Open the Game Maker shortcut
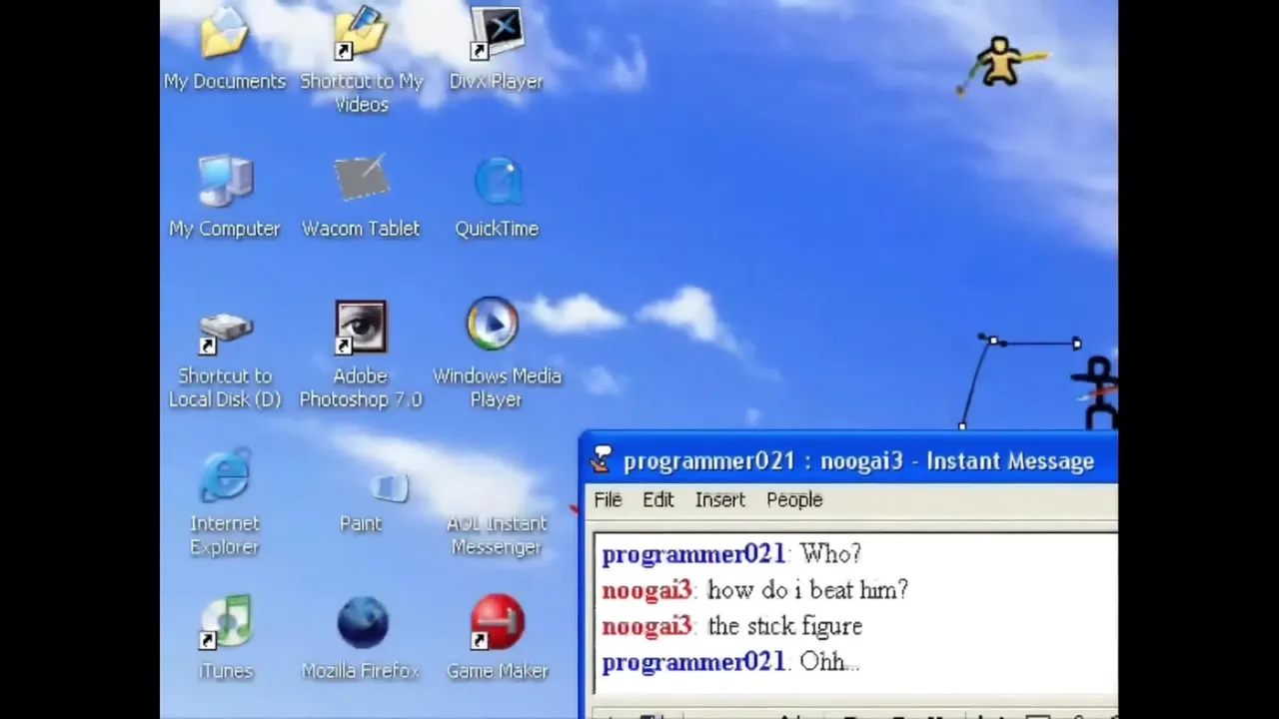Screen dimensions: 1279x719 497,623
